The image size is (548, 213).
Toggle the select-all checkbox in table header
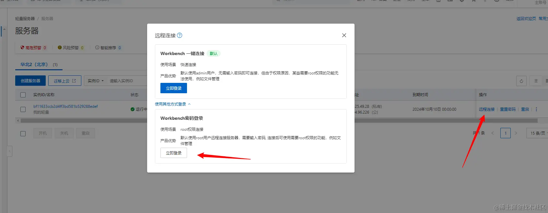[23, 95]
